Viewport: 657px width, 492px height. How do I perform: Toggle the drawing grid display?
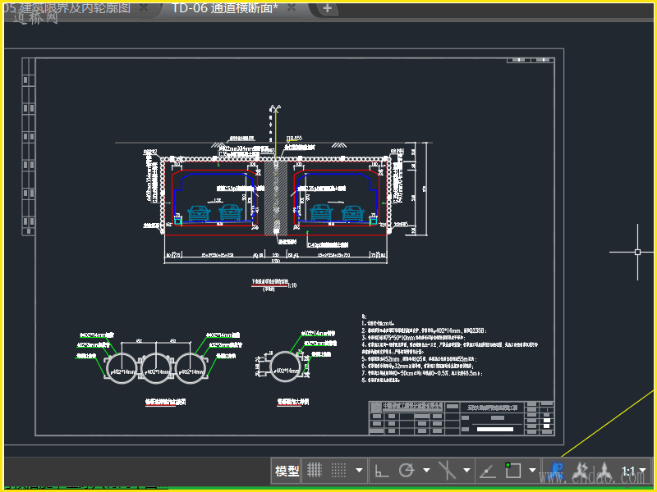(314, 471)
